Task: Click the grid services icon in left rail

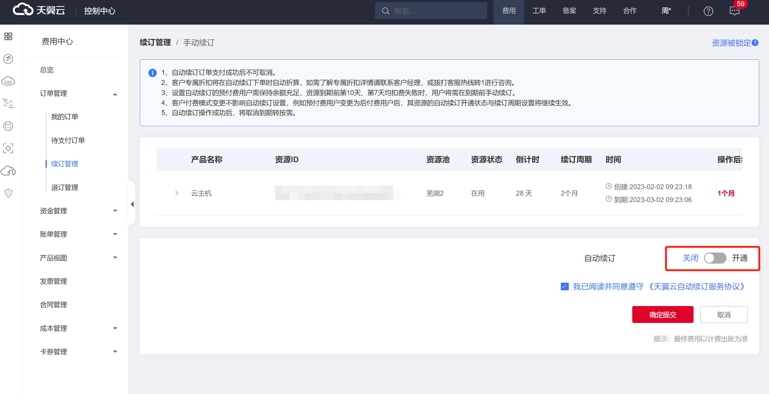Action: tap(8, 37)
